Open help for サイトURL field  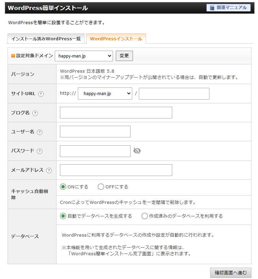41,94
